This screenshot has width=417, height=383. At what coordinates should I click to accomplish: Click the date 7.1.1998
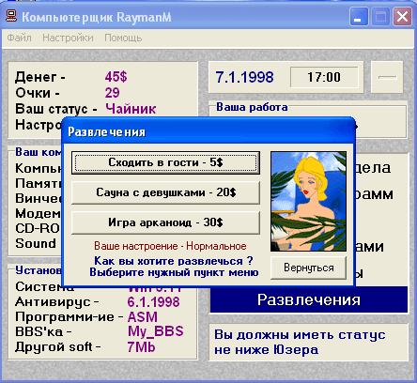pyautogui.click(x=244, y=77)
